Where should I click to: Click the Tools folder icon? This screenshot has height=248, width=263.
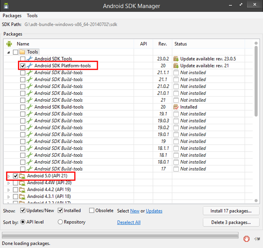pyautogui.click(x=22, y=52)
